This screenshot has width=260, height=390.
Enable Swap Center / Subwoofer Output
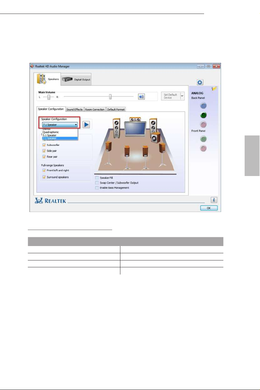tap(97, 183)
